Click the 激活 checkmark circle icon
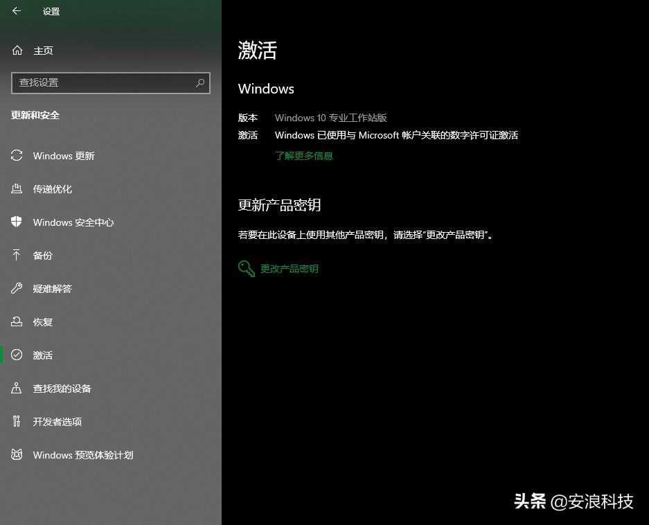 pos(17,355)
